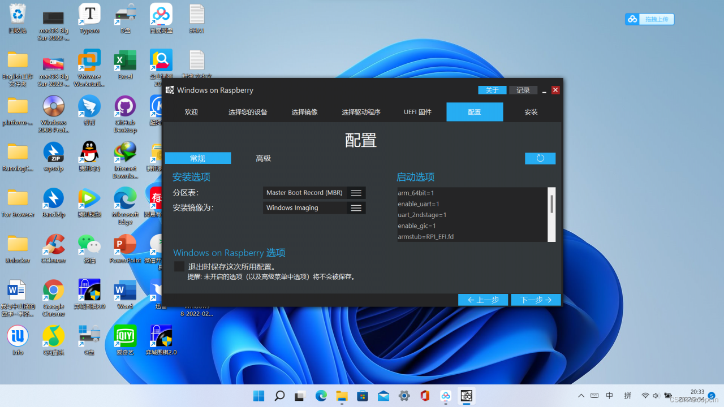Image resolution: width=724 pixels, height=407 pixels.
Task: Launch Internet Download Manager icon
Action: [125, 161]
